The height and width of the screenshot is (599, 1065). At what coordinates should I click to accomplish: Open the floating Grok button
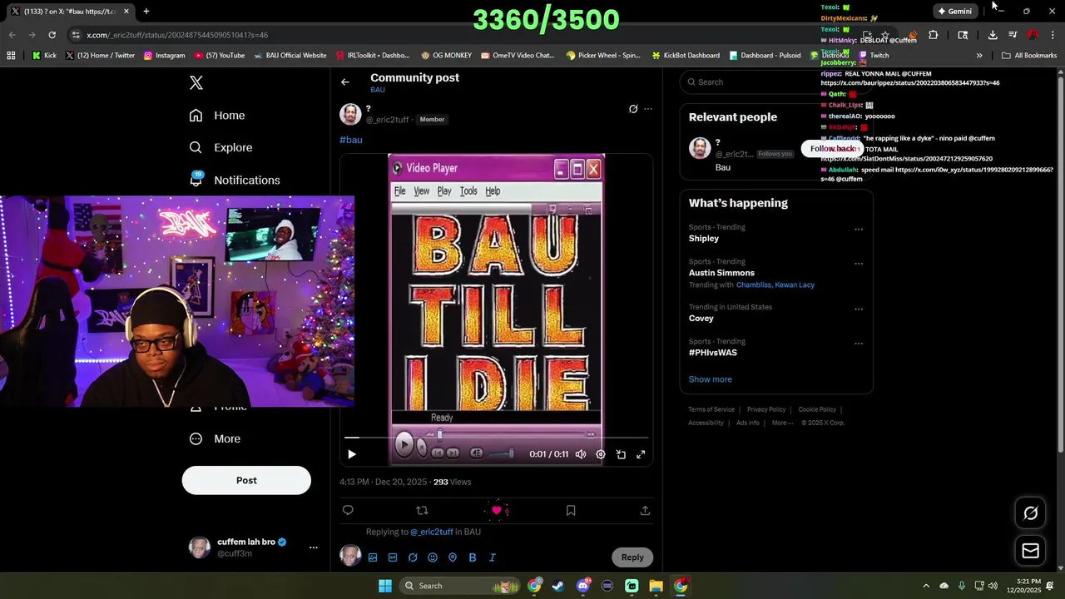point(1031,513)
